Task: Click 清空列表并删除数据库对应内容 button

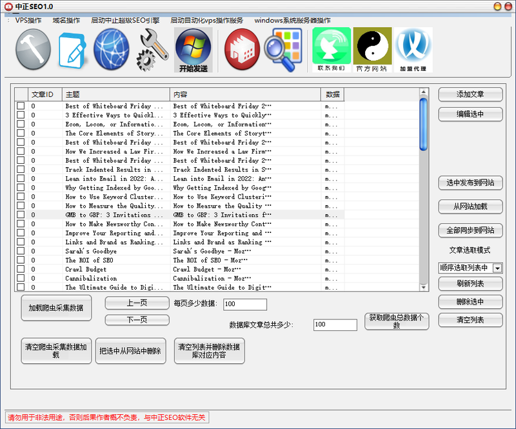Action: [x=209, y=351]
